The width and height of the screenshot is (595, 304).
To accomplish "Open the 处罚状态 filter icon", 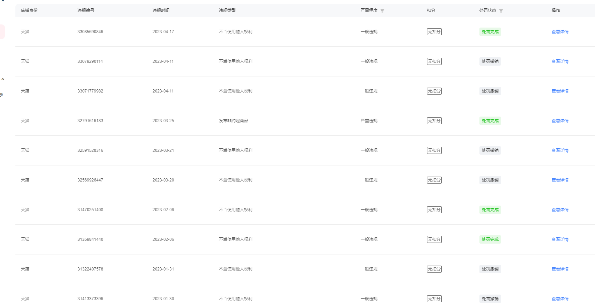I will (x=501, y=11).
